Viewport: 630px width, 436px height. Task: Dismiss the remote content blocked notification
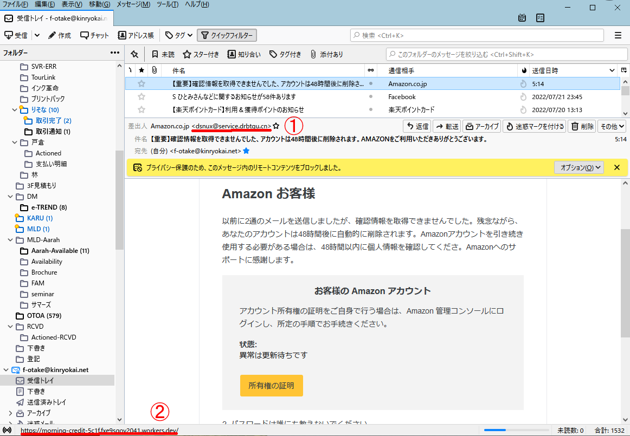pos(617,167)
